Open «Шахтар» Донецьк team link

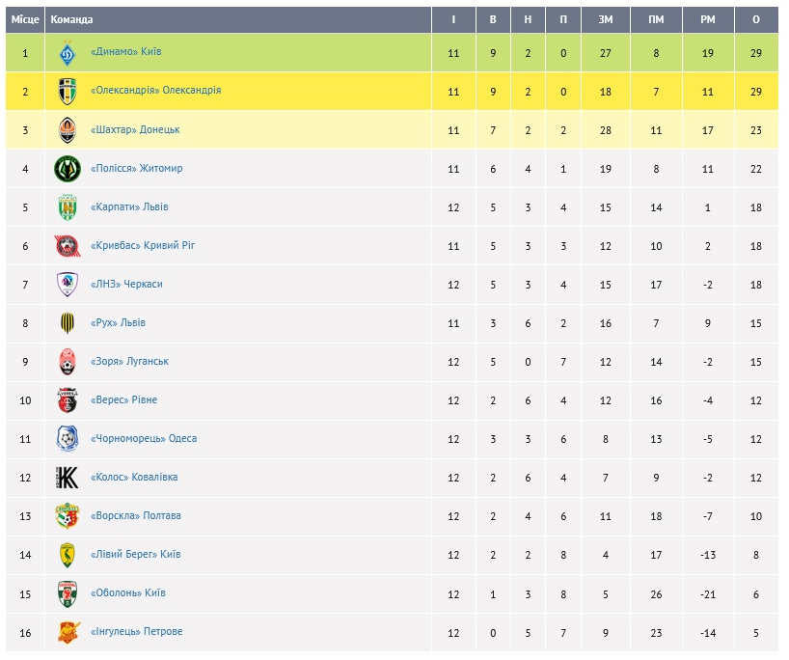(x=134, y=129)
